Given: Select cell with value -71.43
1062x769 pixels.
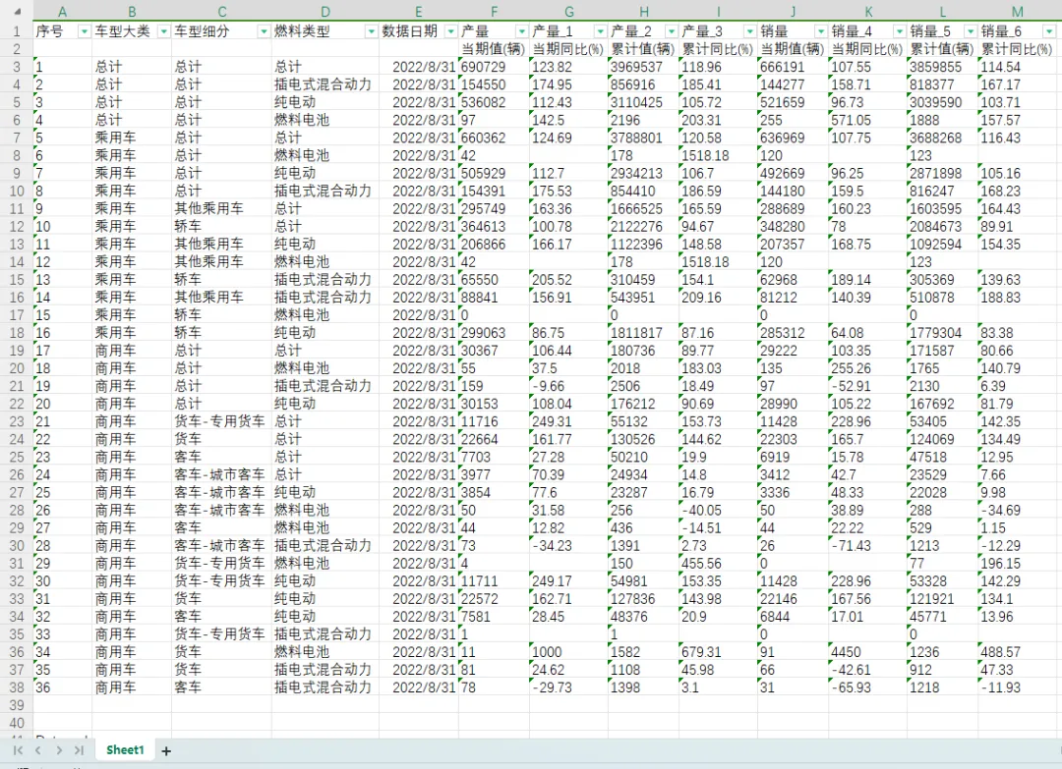Looking at the screenshot, I should tap(867, 545).
